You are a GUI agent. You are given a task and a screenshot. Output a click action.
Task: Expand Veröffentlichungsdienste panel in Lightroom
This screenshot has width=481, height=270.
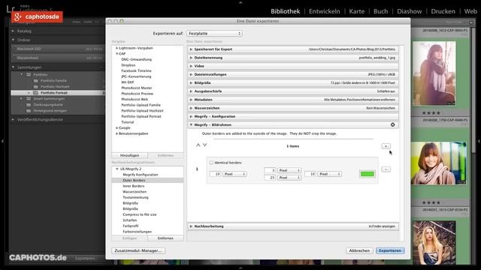[x=13, y=120]
